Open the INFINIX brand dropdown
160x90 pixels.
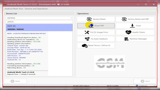pyautogui.click(x=39, y=18)
